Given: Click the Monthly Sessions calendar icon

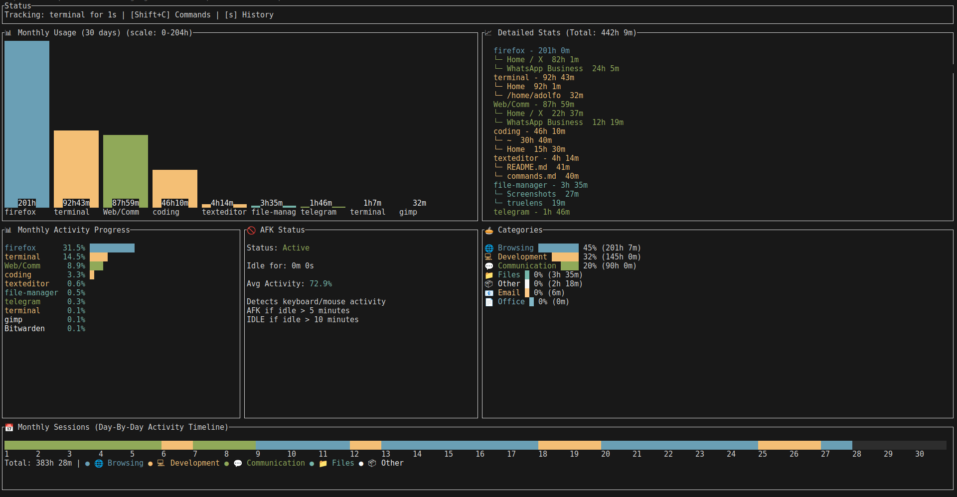Looking at the screenshot, I should 9,427.
